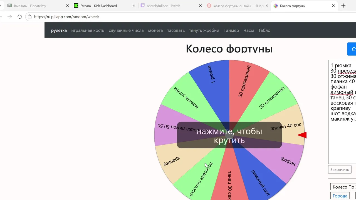Image resolution: width=356 pixels, height=200 pixels.
Task: Click the Закончить button
Action: pyautogui.click(x=340, y=169)
